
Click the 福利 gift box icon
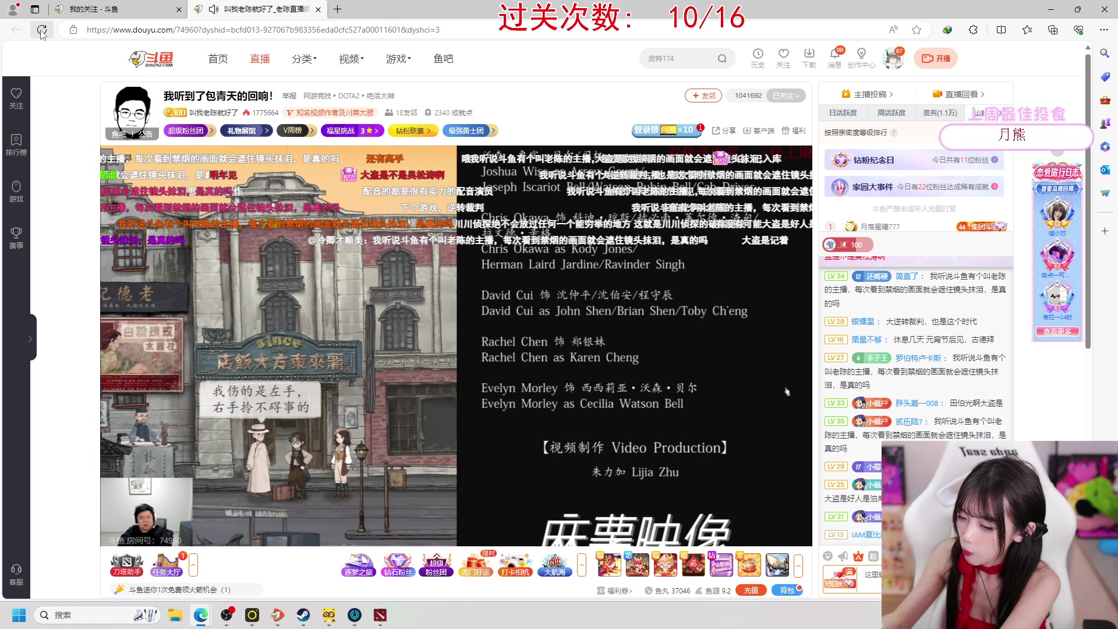click(x=793, y=130)
